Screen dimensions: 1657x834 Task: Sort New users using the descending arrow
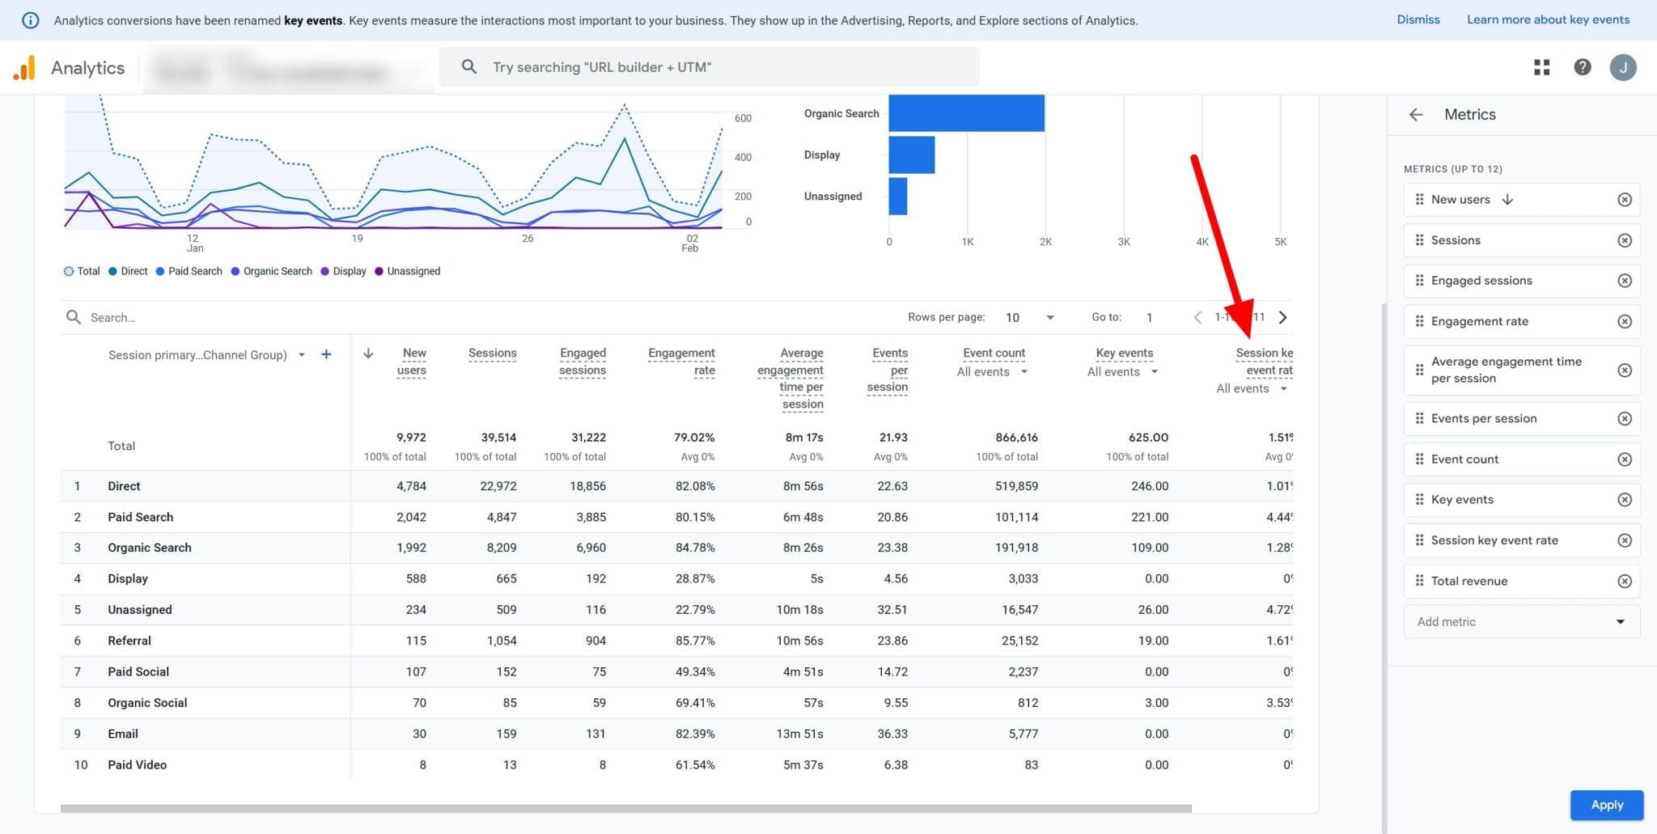pos(367,353)
